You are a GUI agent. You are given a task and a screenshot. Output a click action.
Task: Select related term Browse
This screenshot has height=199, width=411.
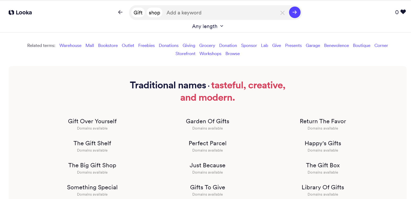(x=233, y=53)
